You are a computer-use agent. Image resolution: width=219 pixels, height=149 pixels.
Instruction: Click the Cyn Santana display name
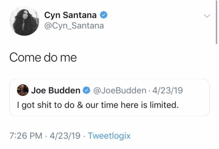pos(70,15)
